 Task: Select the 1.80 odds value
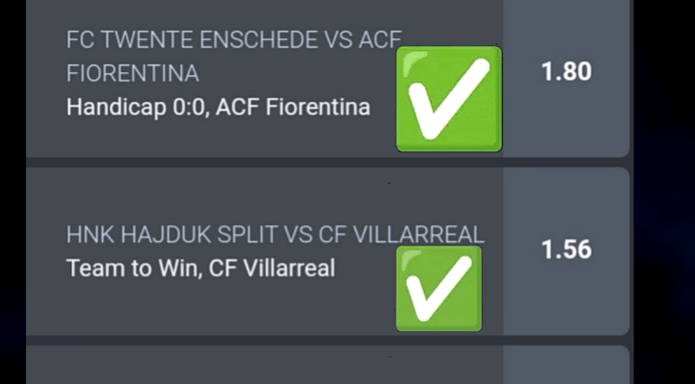[567, 71]
